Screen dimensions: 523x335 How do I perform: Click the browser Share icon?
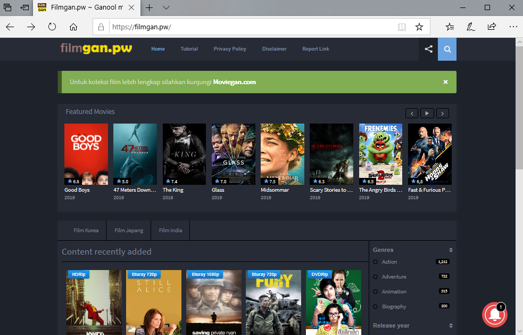tap(492, 27)
